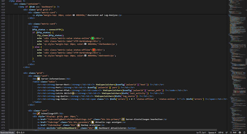Image resolution: width=247 pixels, height=134 pixels.
Task: Click 'Schnellzugriff' heading text on line 467
Action: tap(49, 113)
